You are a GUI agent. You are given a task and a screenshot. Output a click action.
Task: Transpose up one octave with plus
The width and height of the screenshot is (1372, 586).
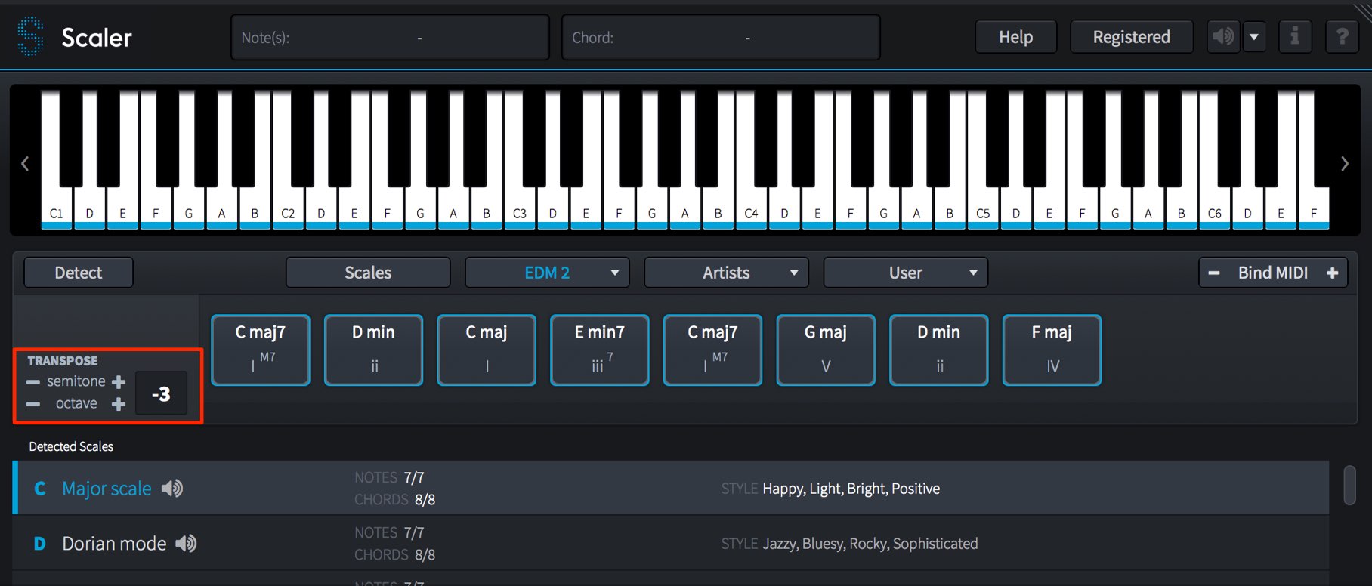(x=119, y=404)
